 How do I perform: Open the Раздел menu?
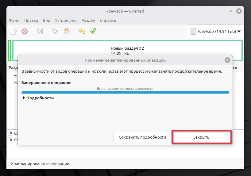pyautogui.click(x=88, y=21)
